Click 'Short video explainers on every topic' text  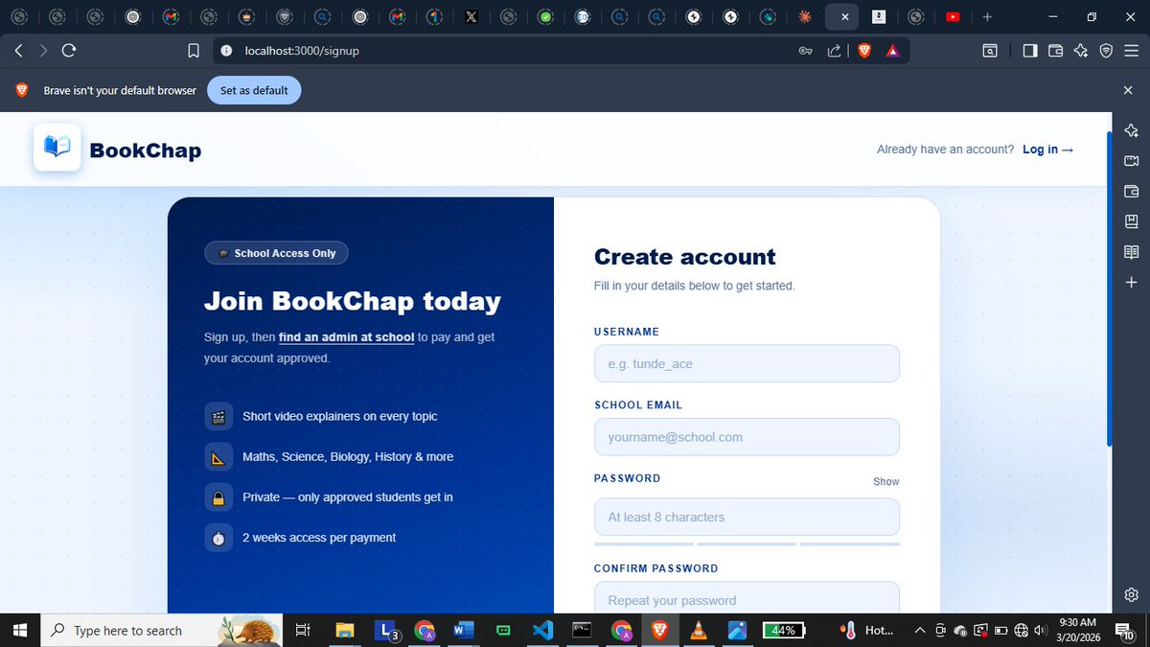(339, 416)
